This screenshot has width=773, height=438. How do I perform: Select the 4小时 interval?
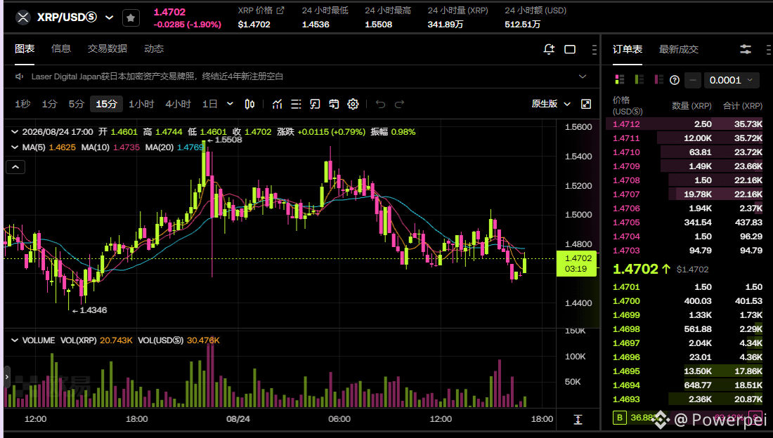[178, 104]
